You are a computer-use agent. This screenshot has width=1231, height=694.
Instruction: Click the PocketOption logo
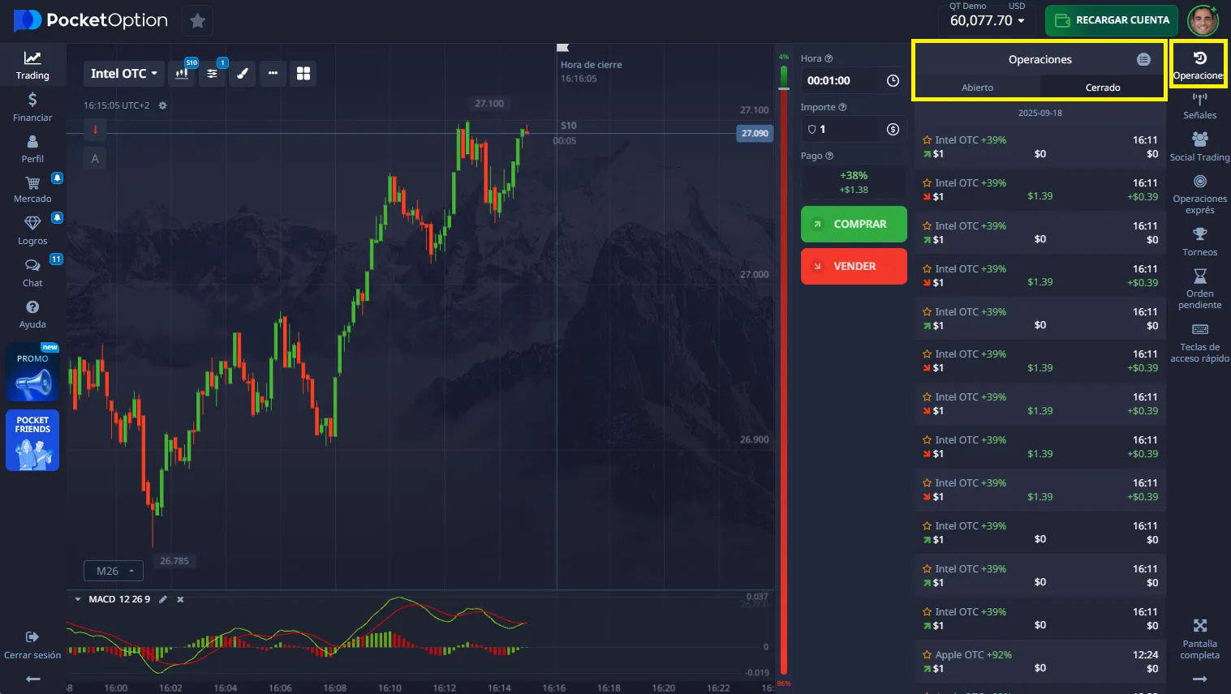pos(91,20)
